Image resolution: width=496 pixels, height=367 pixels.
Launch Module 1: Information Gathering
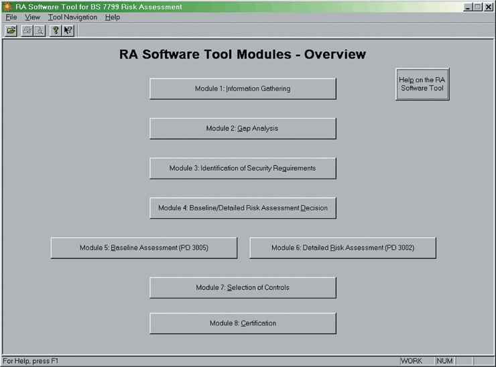click(x=243, y=88)
